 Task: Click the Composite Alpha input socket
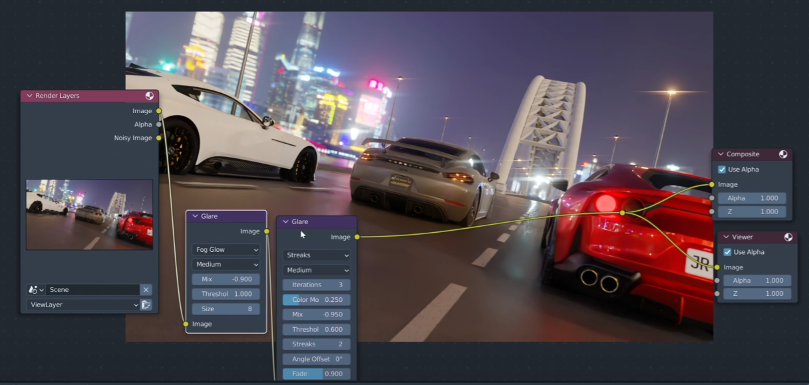[712, 198]
